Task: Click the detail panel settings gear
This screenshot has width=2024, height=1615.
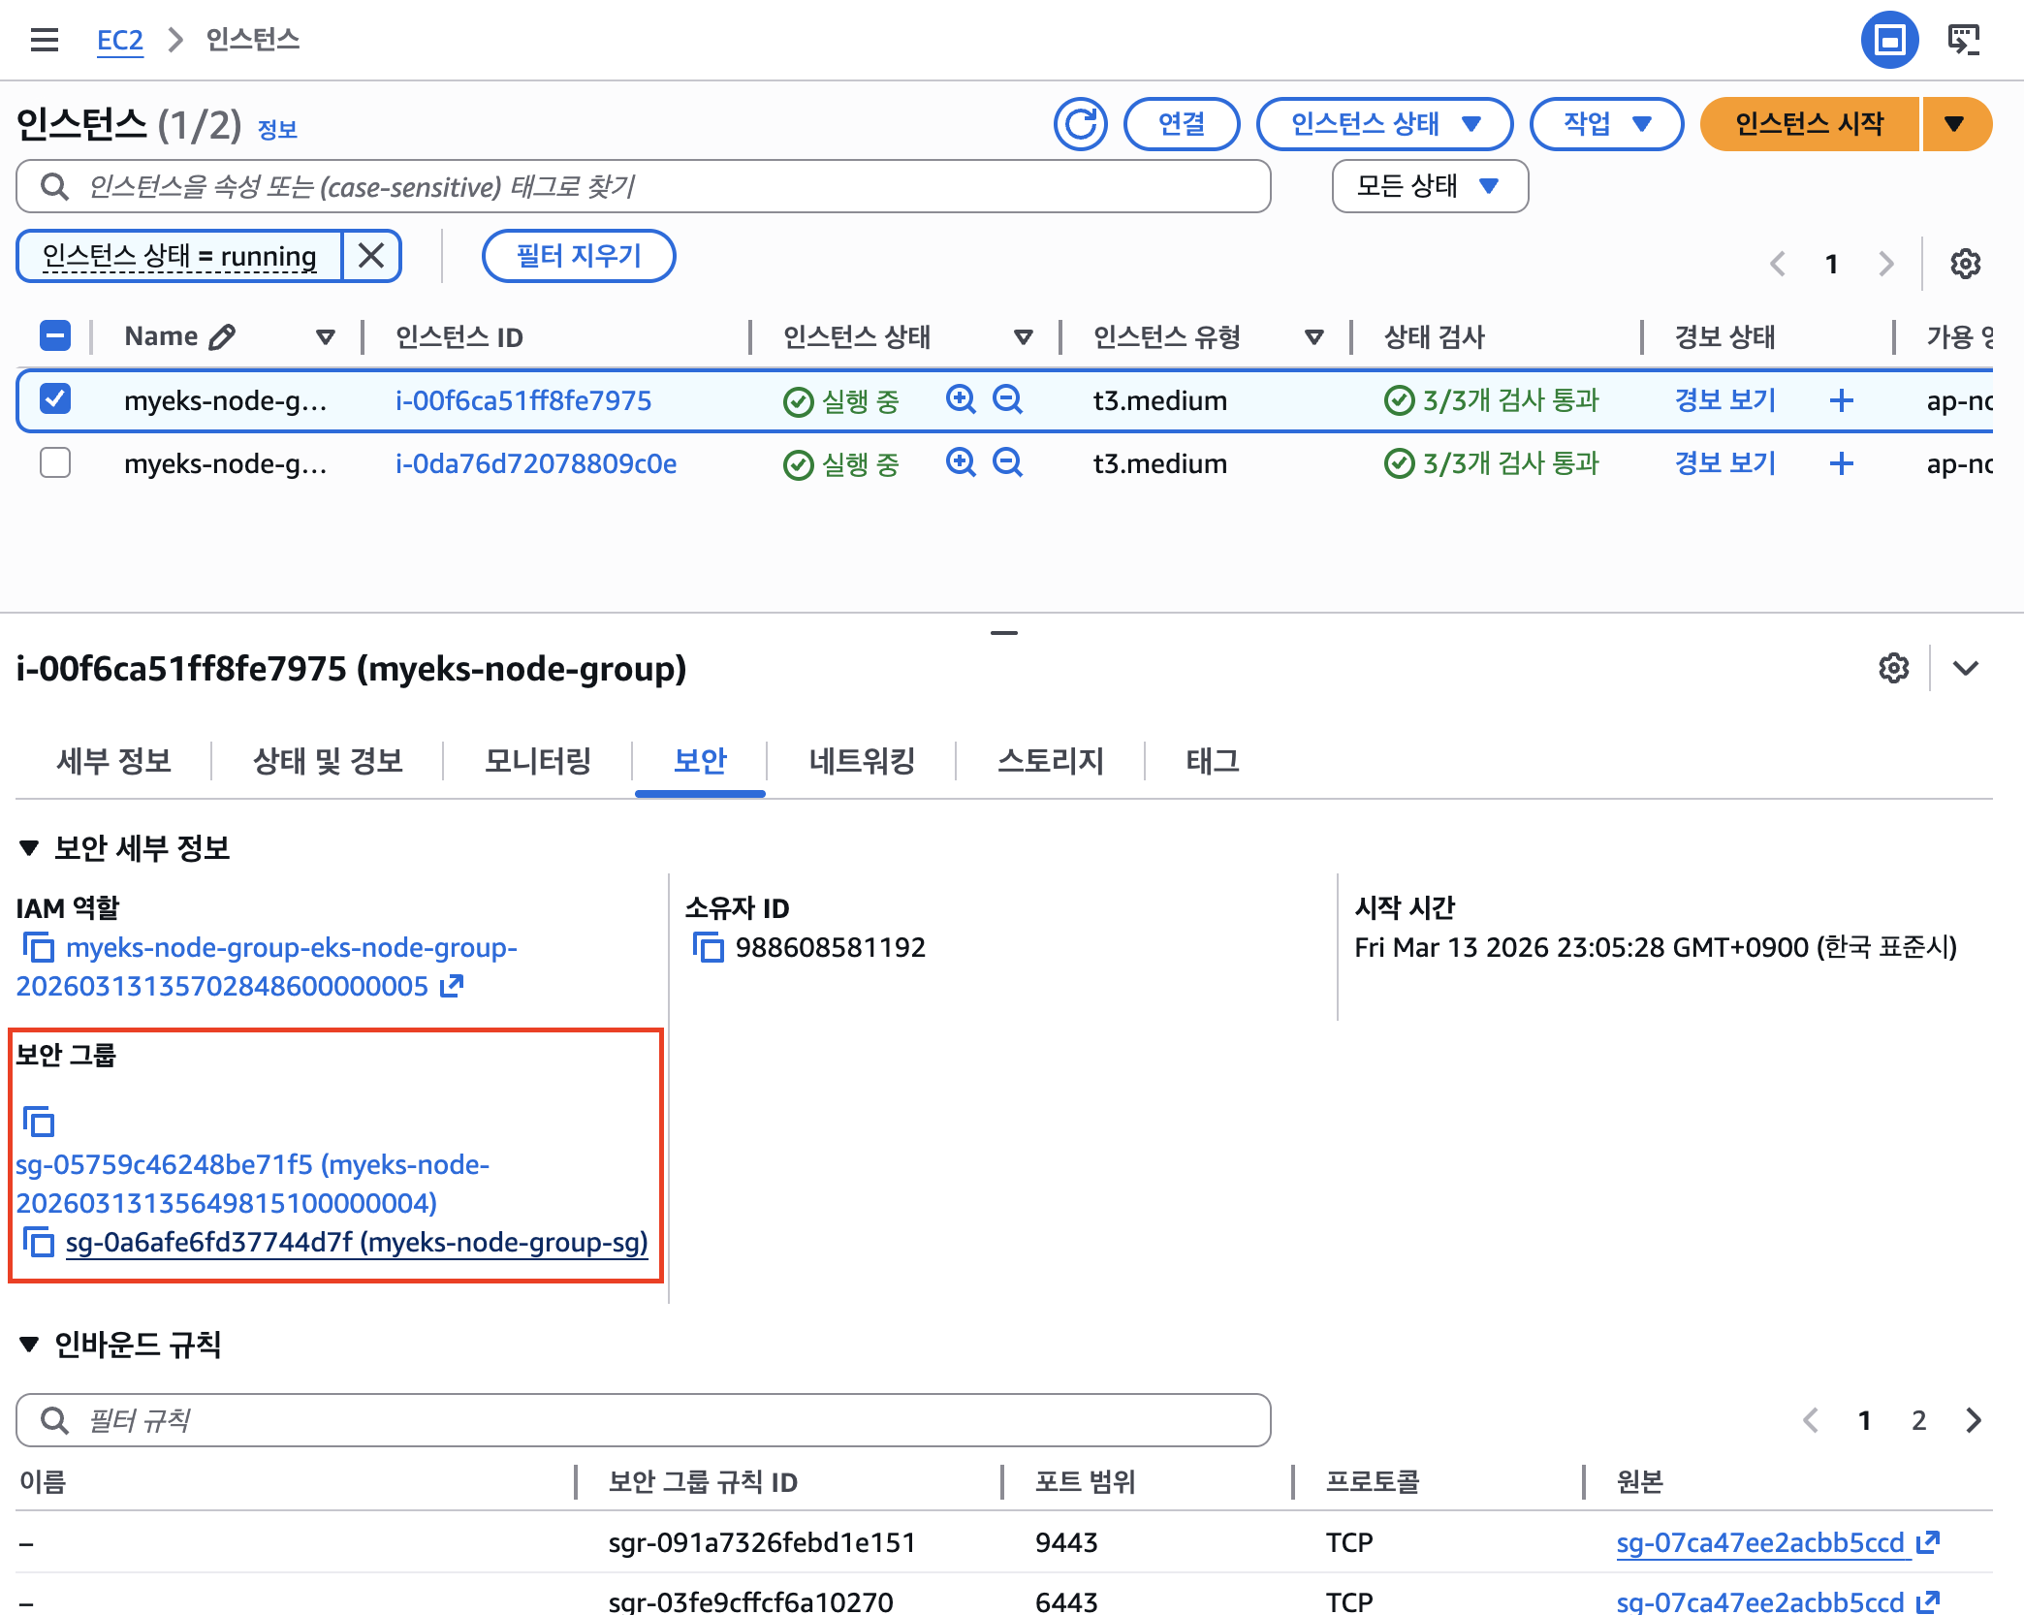Action: tap(1891, 668)
